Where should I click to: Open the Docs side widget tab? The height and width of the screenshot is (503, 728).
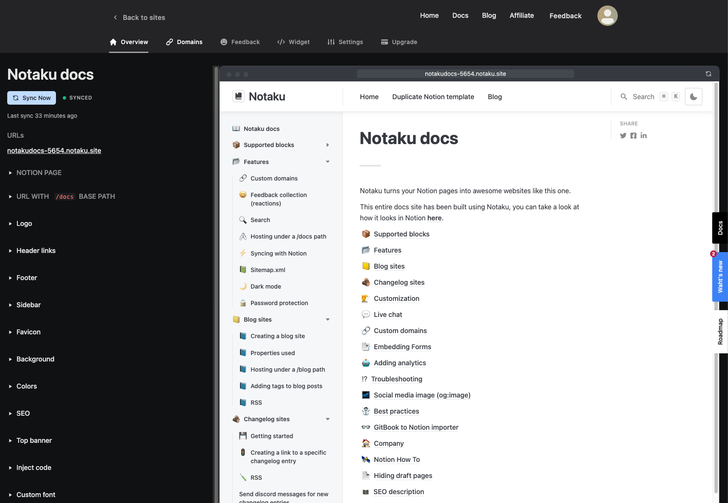pos(720,228)
